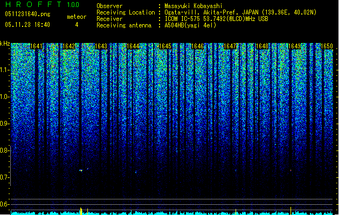
Task: Click the antenna A504HB(yagi 4el) text
Action: (x=190, y=25)
